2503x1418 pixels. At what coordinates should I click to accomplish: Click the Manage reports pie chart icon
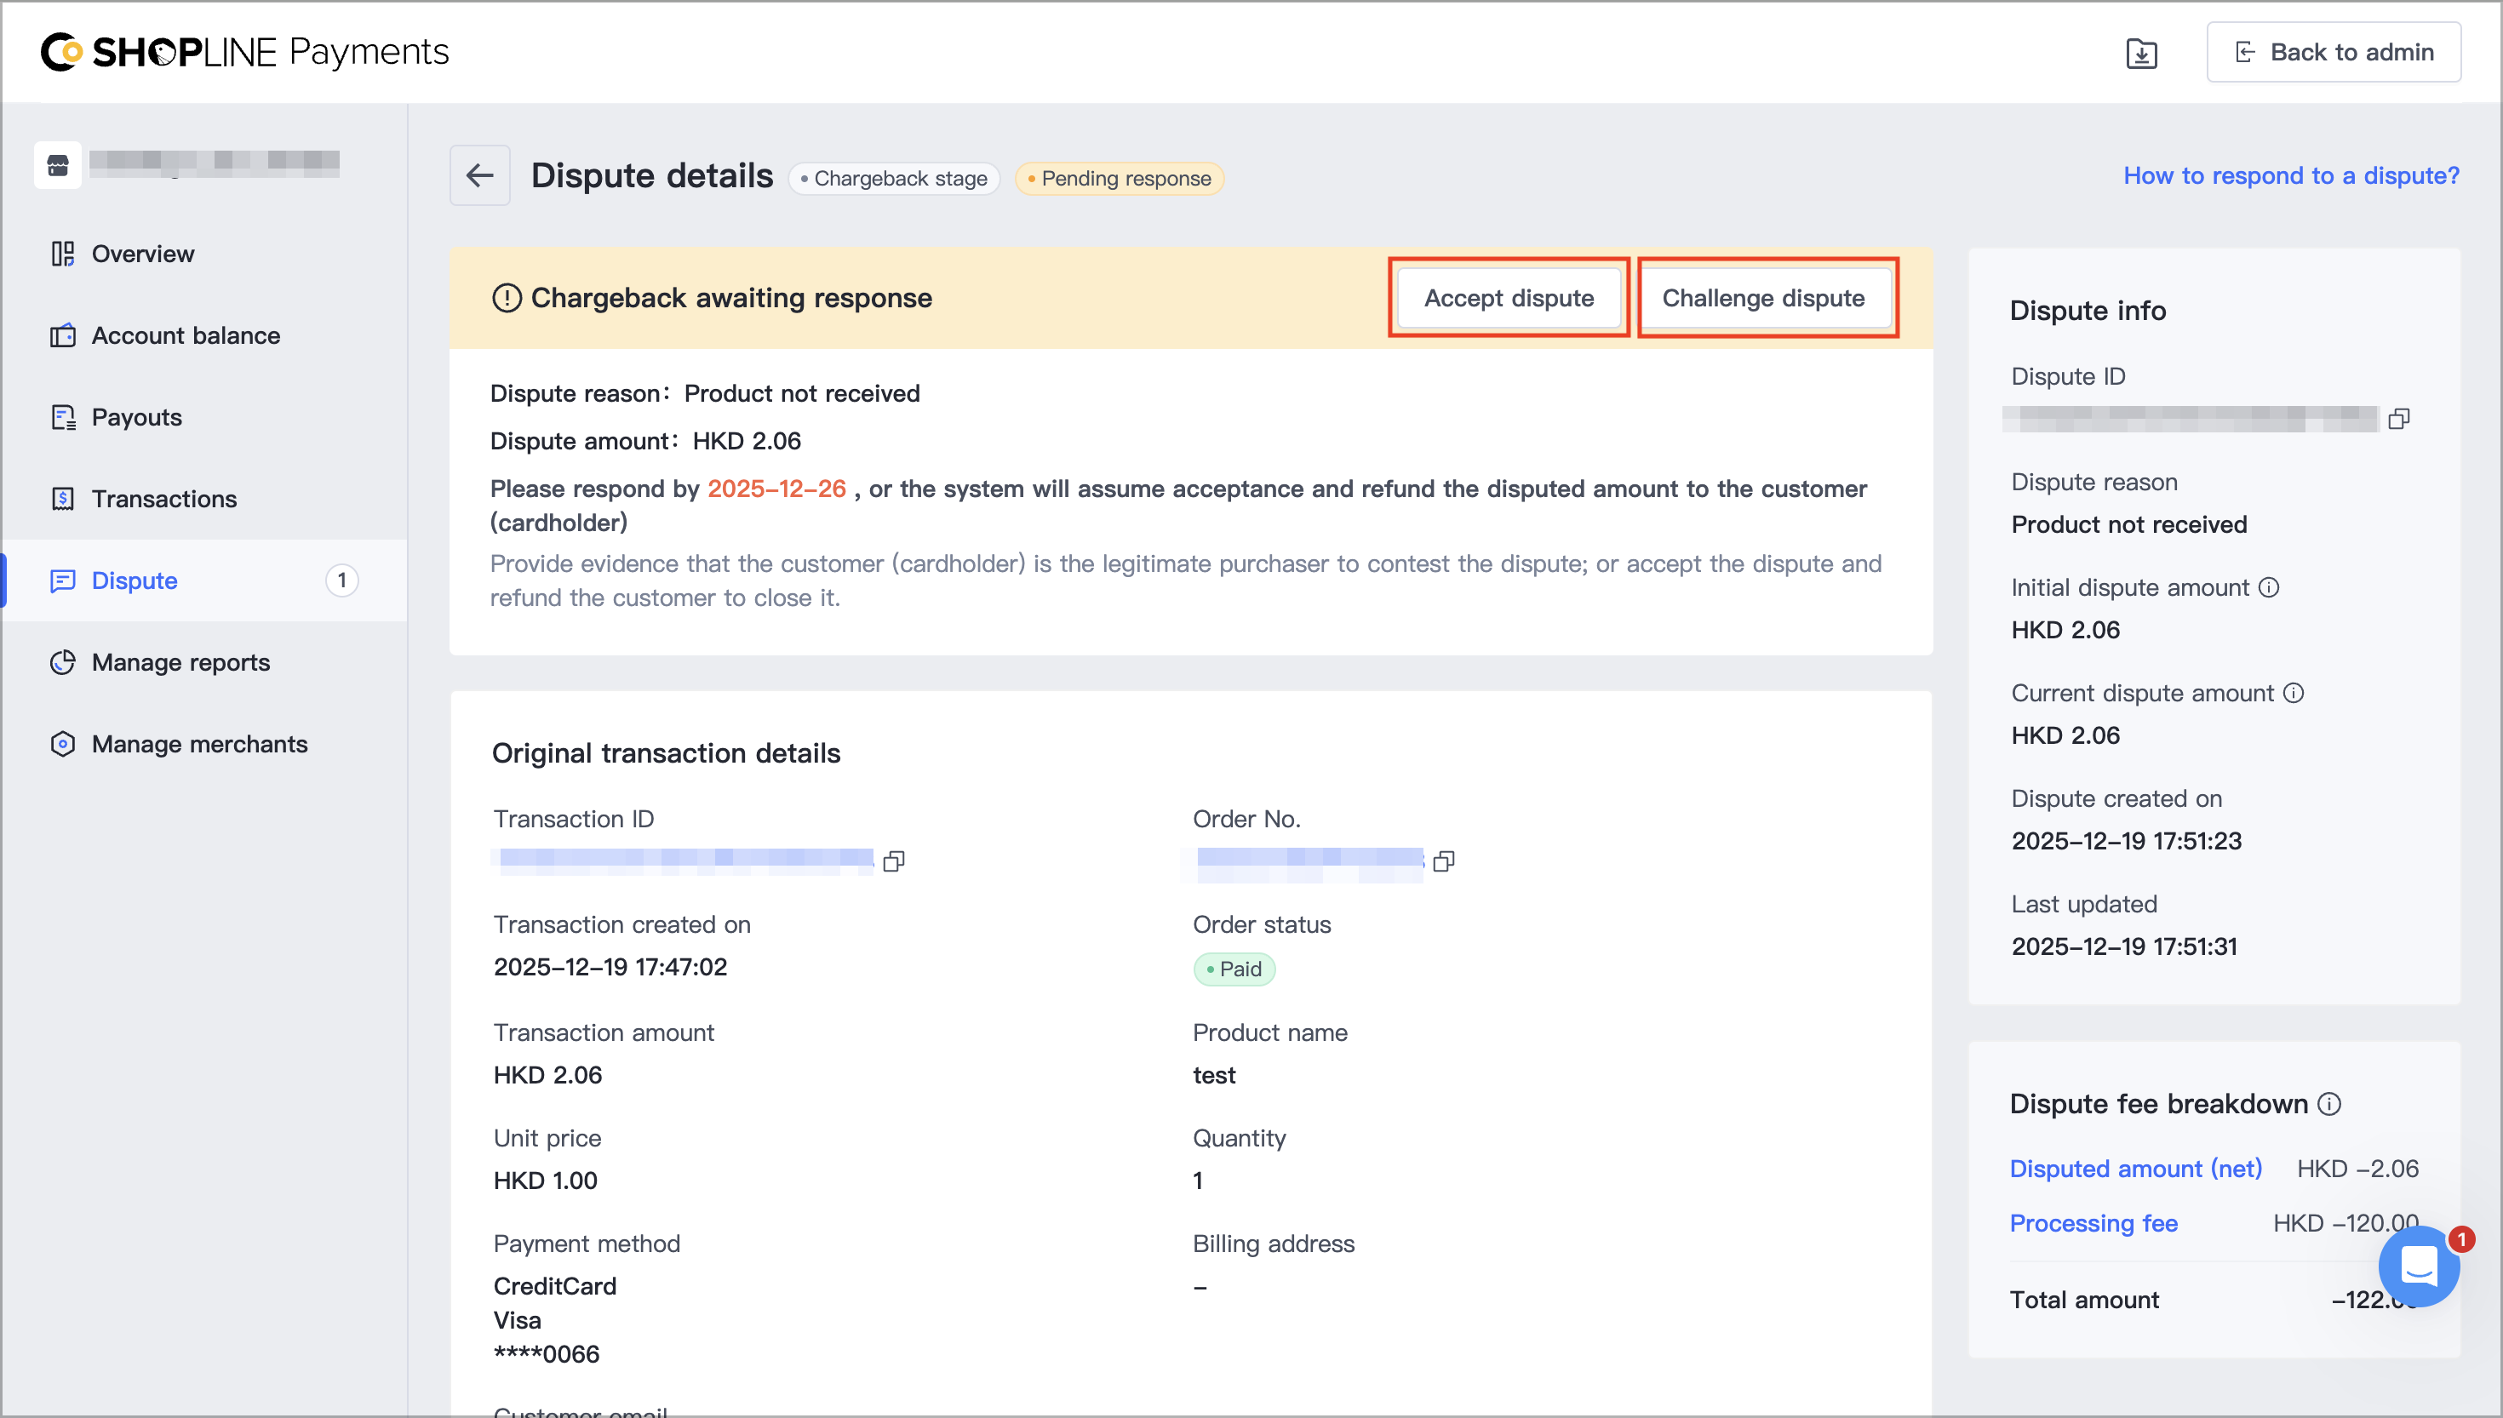(x=62, y=663)
